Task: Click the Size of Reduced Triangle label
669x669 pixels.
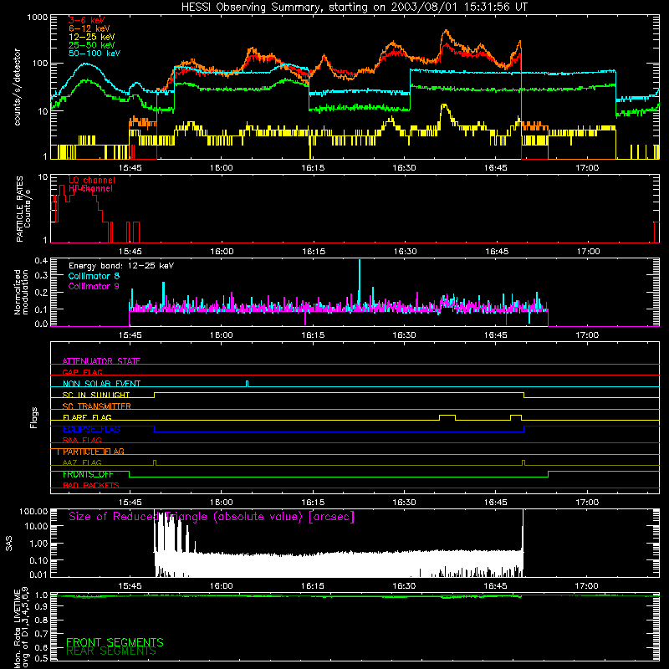Action: pos(212,517)
